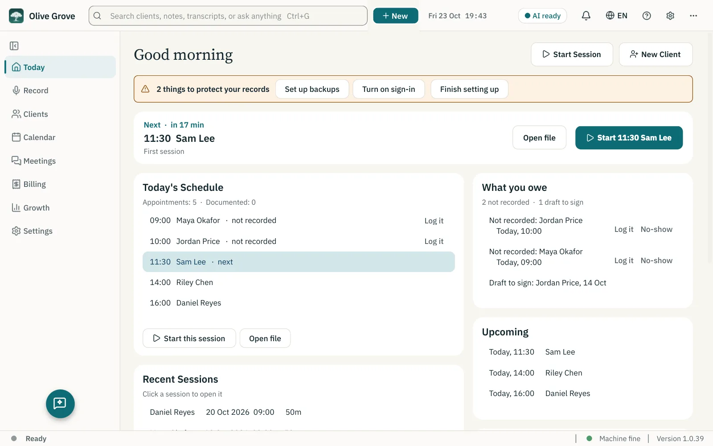Open Meetings in the sidebar
This screenshot has height=446, width=713.
[x=60, y=161]
